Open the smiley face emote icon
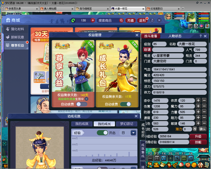 (x=194, y=165)
